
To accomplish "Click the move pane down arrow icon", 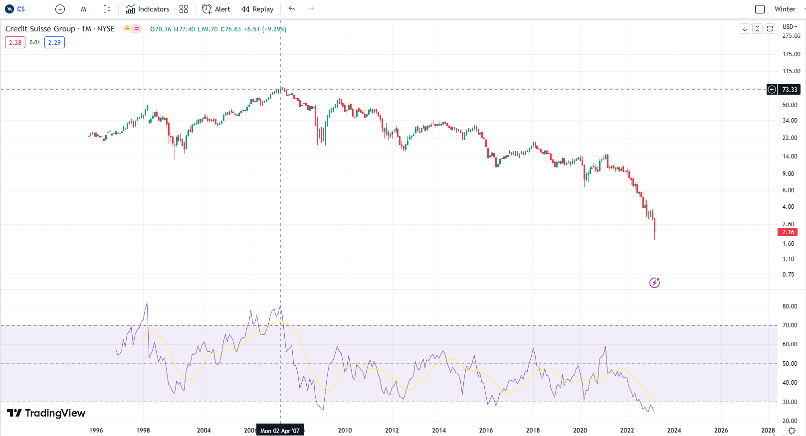I will (745, 28).
